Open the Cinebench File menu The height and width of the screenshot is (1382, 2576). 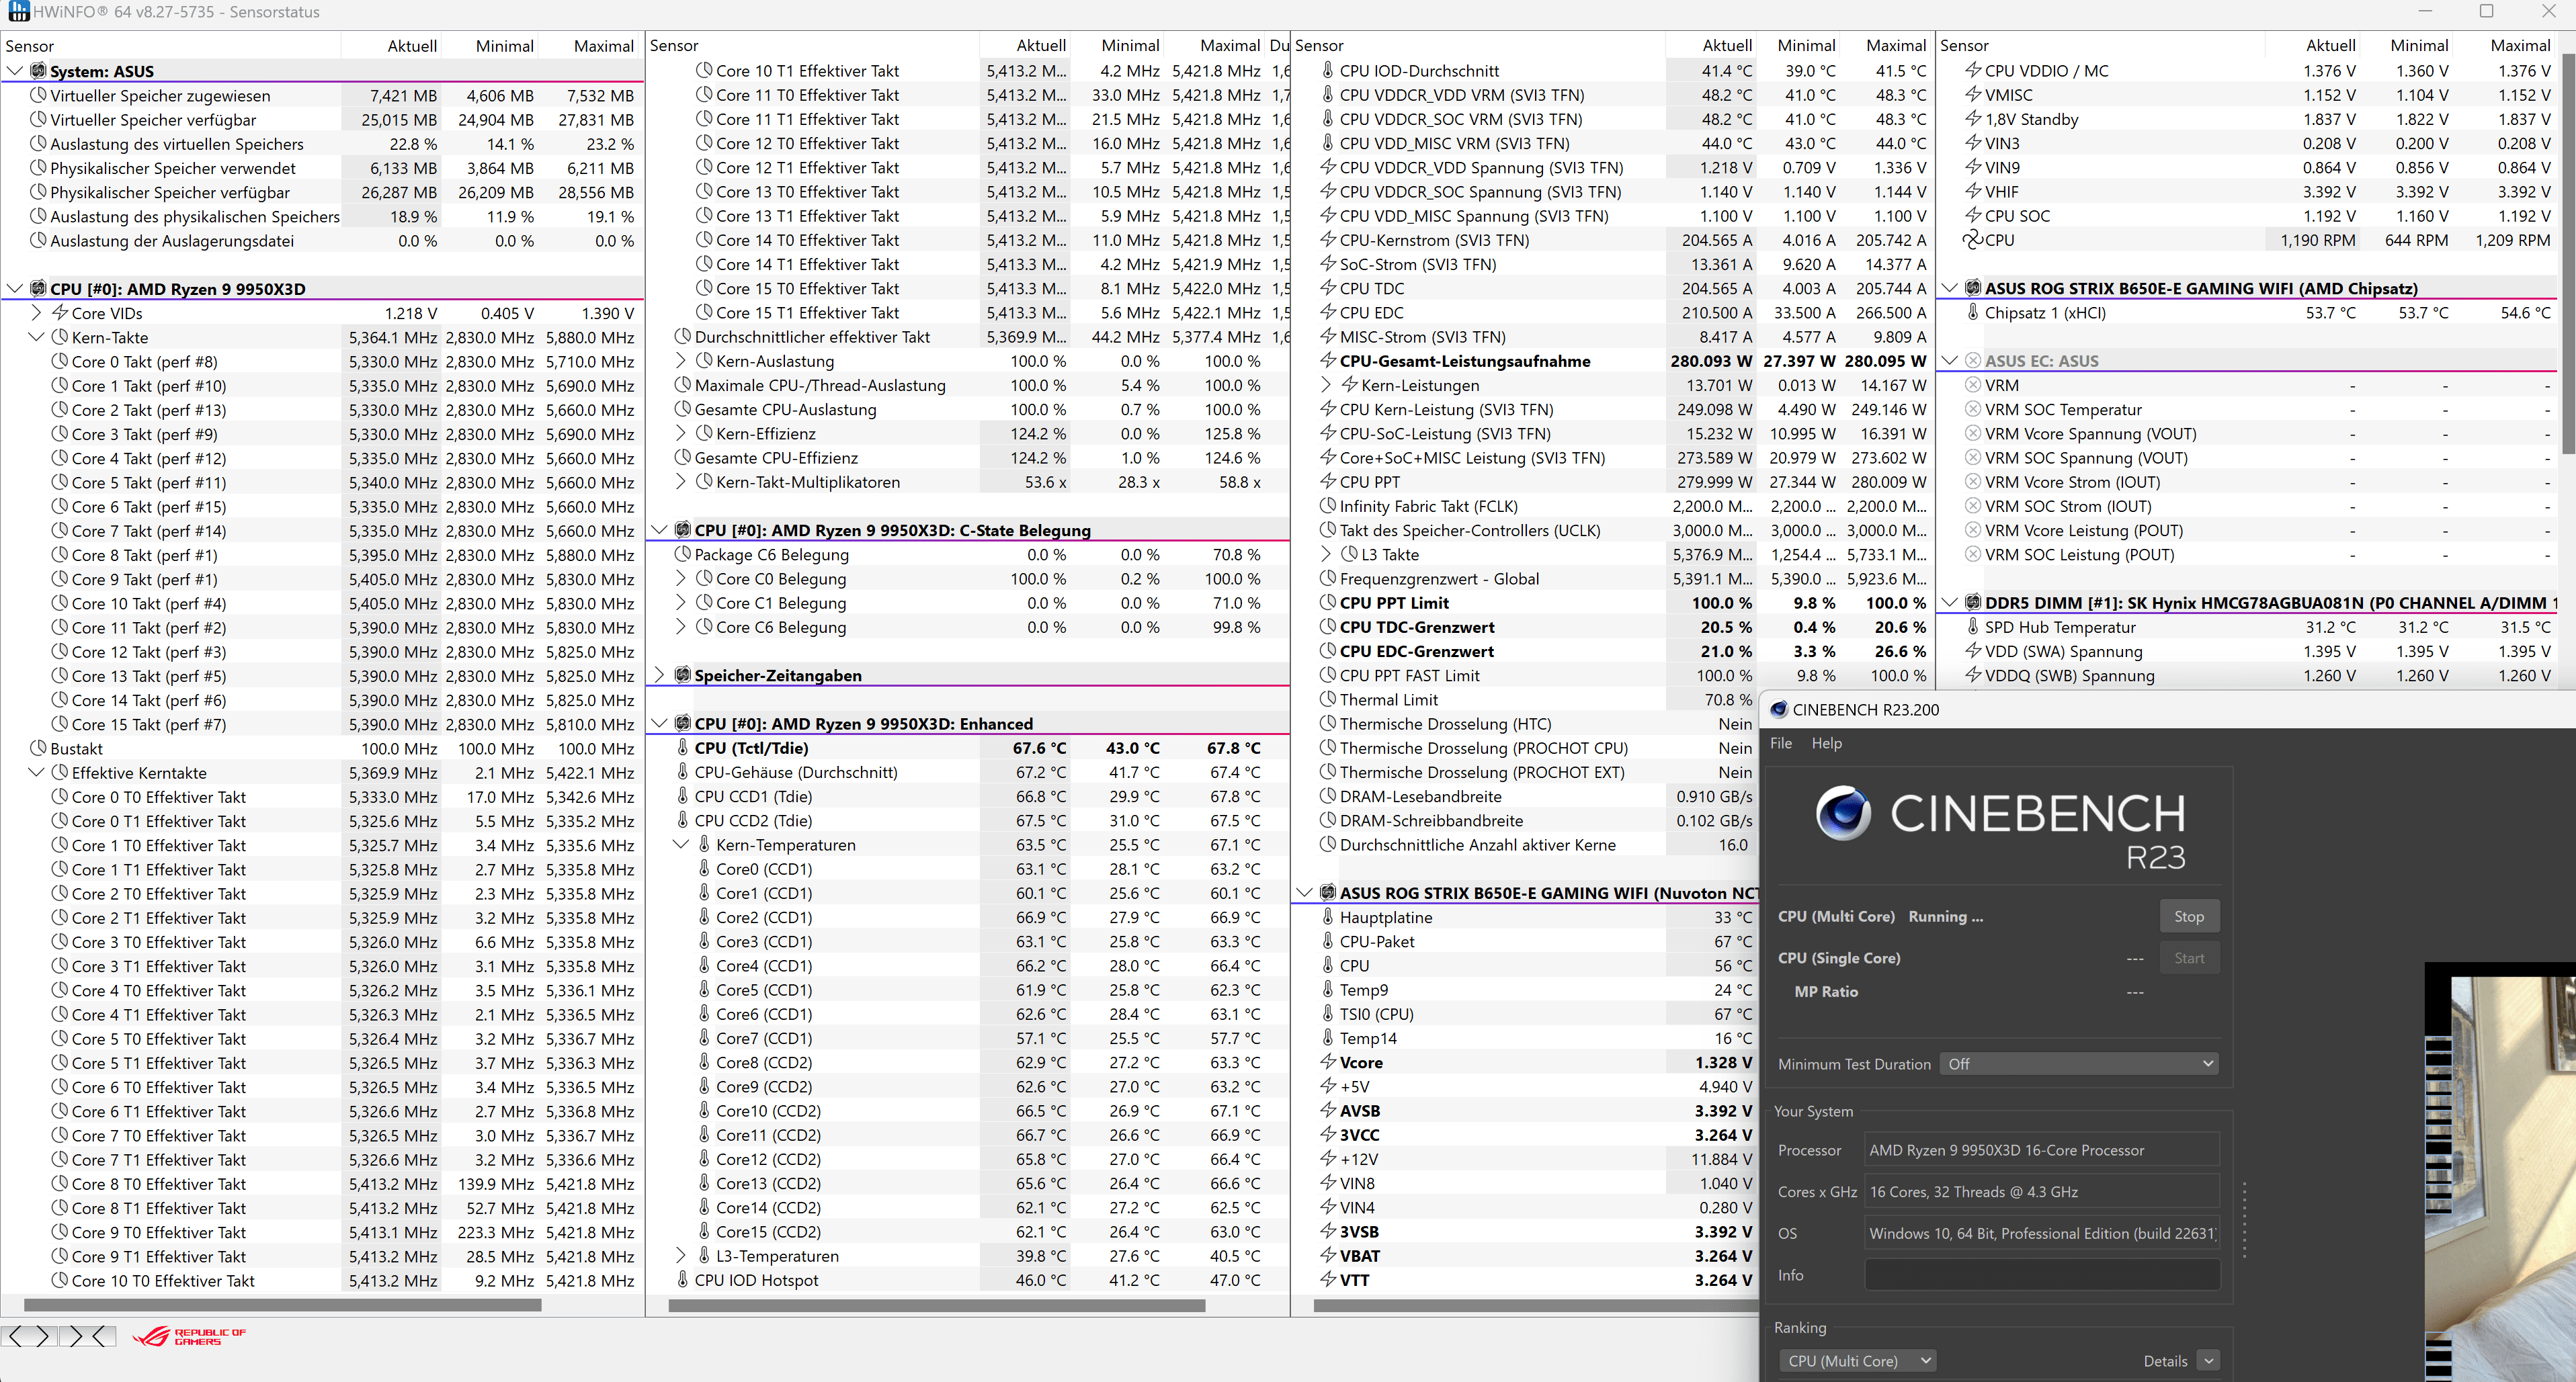(x=1781, y=743)
